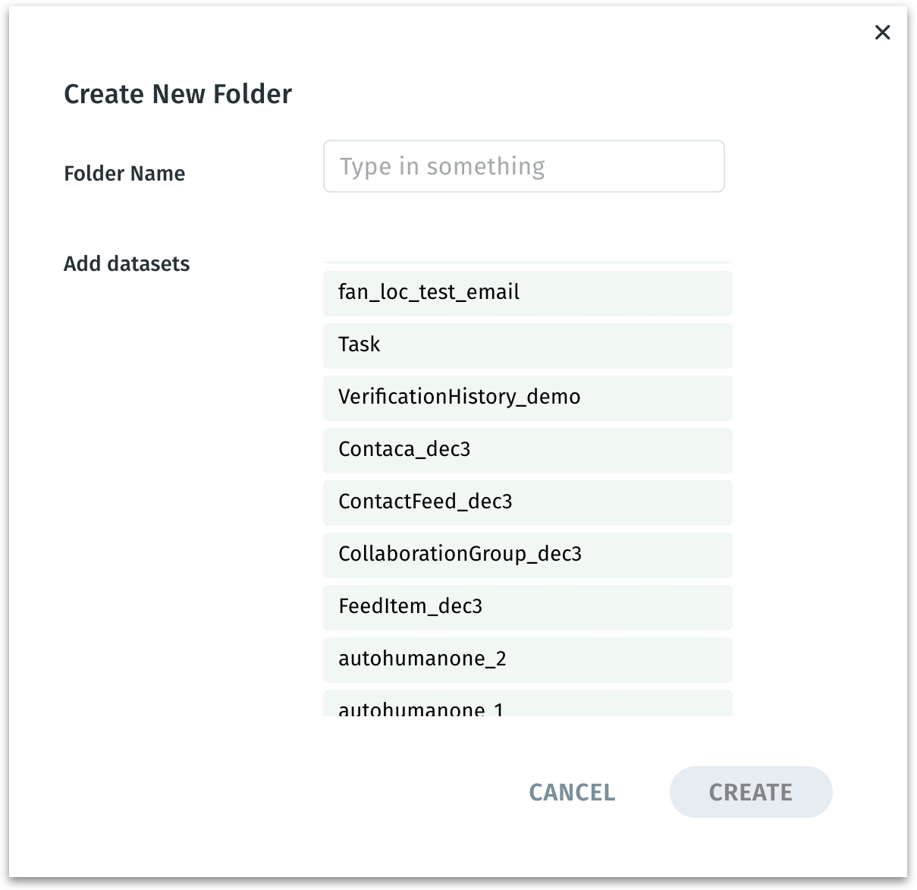Choose the VerificationHistory_demo dataset

pyautogui.click(x=527, y=398)
